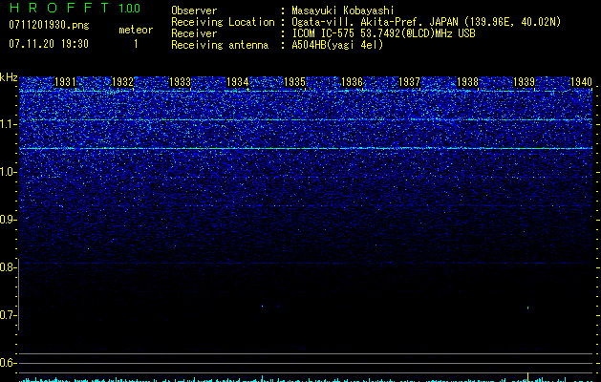Select the Ogata-vill. Akita-Pref. JAPAN location text
601x382 pixels.
click(426, 23)
